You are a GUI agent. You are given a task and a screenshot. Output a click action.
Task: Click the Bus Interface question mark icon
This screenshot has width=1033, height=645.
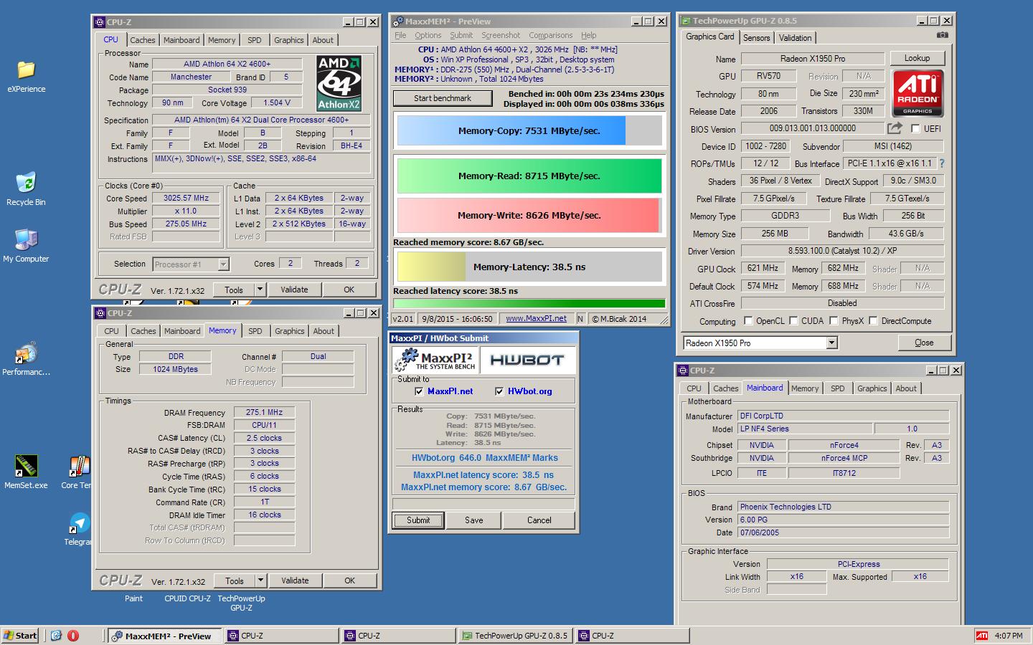pos(942,163)
